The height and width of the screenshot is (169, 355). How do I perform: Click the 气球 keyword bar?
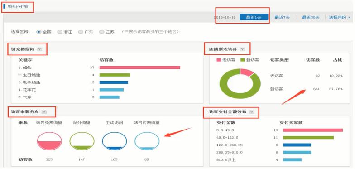click(110, 97)
